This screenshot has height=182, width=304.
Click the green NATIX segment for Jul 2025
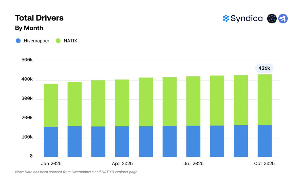(x=193, y=101)
